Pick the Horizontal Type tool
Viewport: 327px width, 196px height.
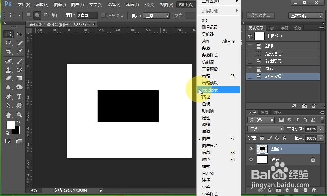[19, 97]
